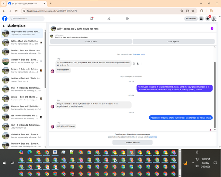
Task: Click the More options button
Action: point(174,42)
